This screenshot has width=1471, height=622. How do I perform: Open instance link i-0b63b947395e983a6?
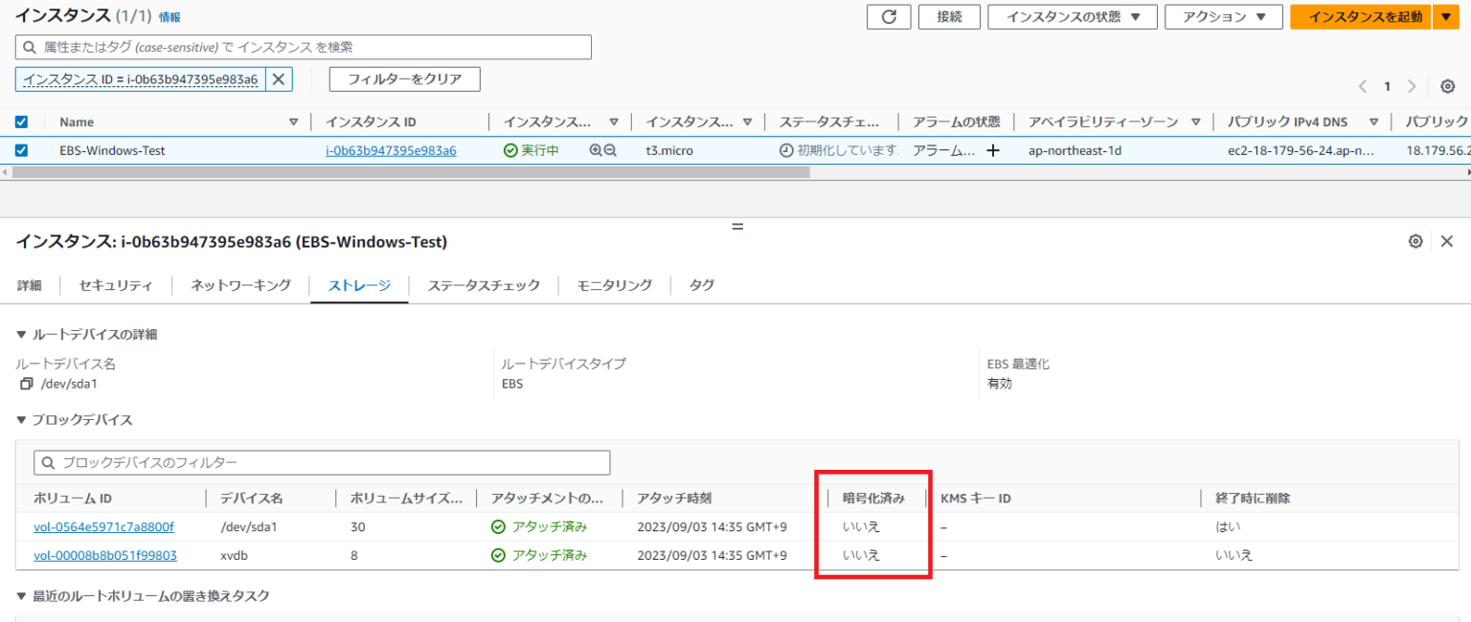click(x=391, y=150)
